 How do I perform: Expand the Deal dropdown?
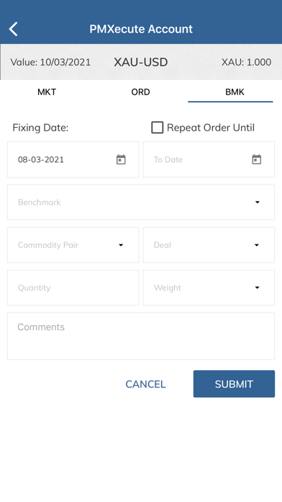click(x=209, y=245)
